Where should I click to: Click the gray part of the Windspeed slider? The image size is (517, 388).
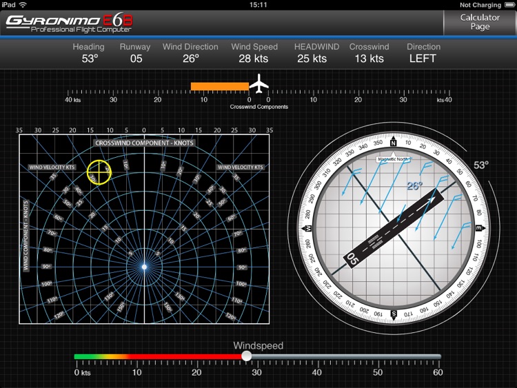(x=346, y=356)
